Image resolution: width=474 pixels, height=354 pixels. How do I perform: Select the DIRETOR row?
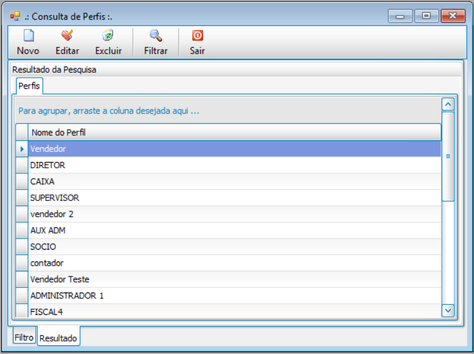tap(235, 165)
